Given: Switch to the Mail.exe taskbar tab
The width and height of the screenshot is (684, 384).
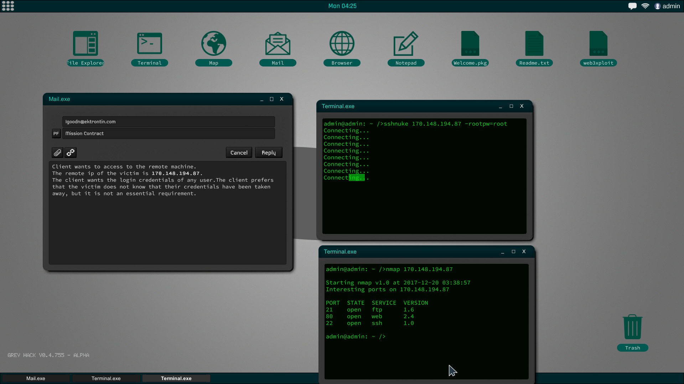Looking at the screenshot, I should (x=35, y=378).
